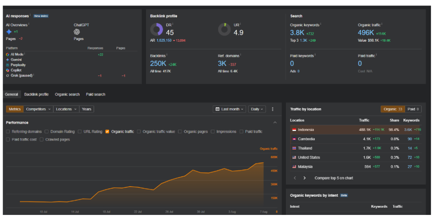This screenshot has height=217, width=433.
Task: Click the AI Overviews sparkle icon
Action: tap(9, 32)
